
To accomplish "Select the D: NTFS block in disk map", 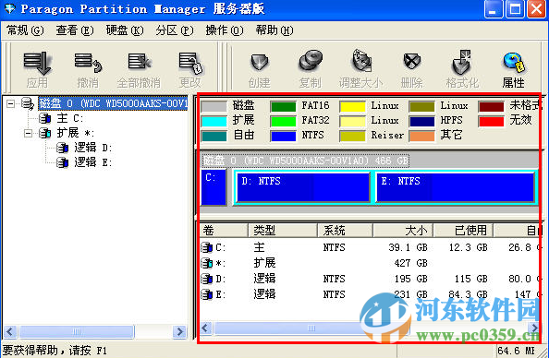I will (x=303, y=187).
